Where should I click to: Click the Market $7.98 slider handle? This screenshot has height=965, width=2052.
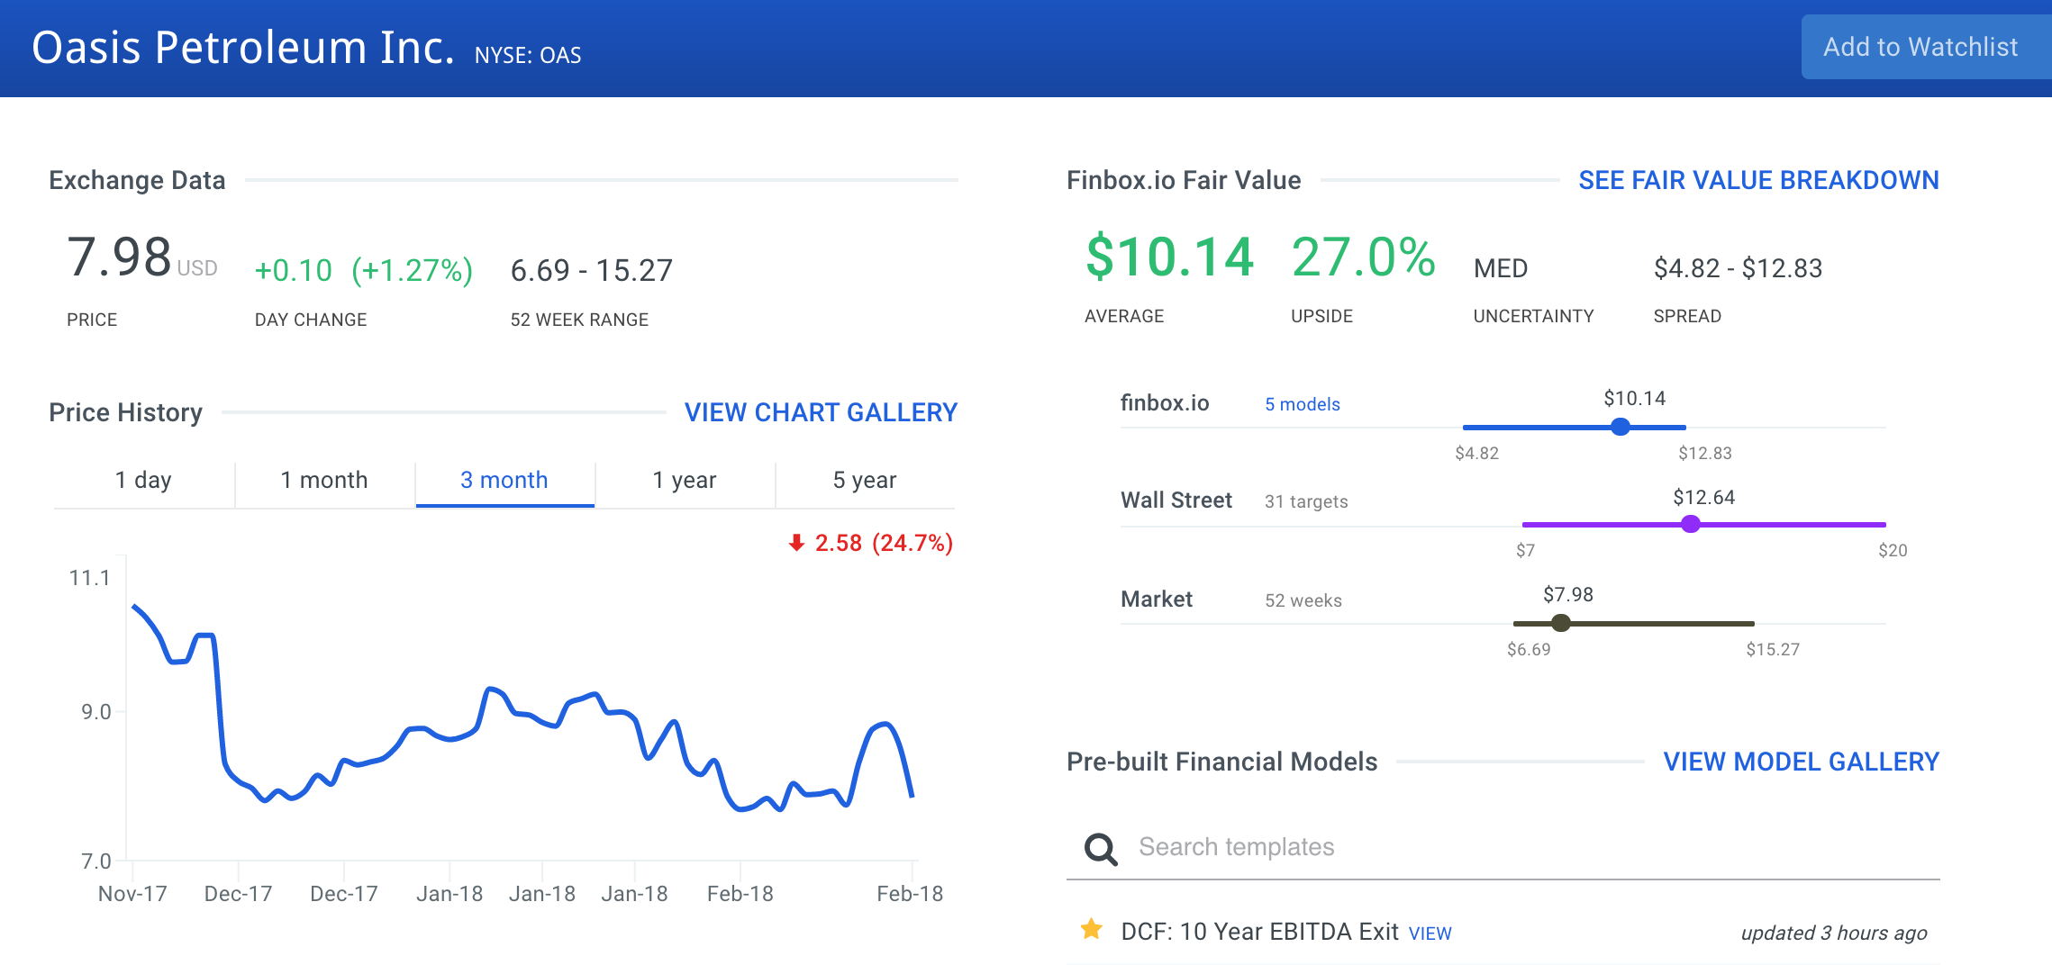pyautogui.click(x=1561, y=623)
